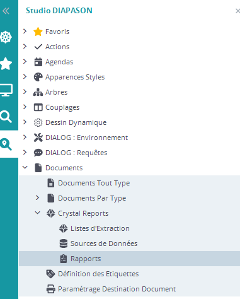Expand Documents Par Type node
Image resolution: width=240 pixels, height=299 pixels.
point(37,198)
